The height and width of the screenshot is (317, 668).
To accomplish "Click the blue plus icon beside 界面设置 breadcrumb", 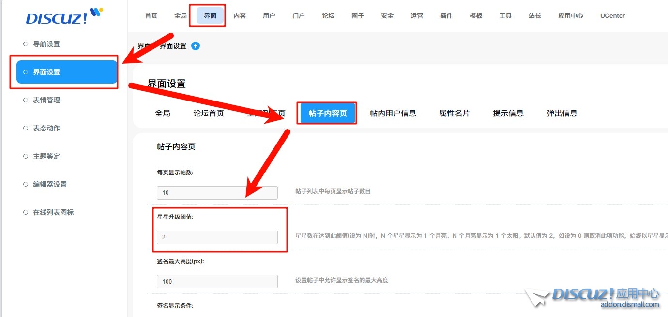I will tap(196, 46).
